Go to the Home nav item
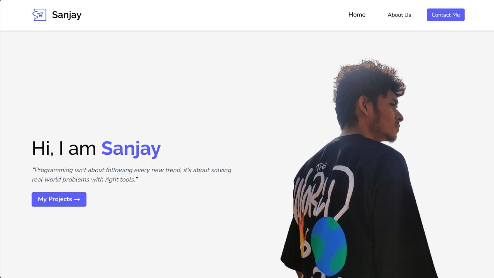494x278 pixels. [357, 15]
